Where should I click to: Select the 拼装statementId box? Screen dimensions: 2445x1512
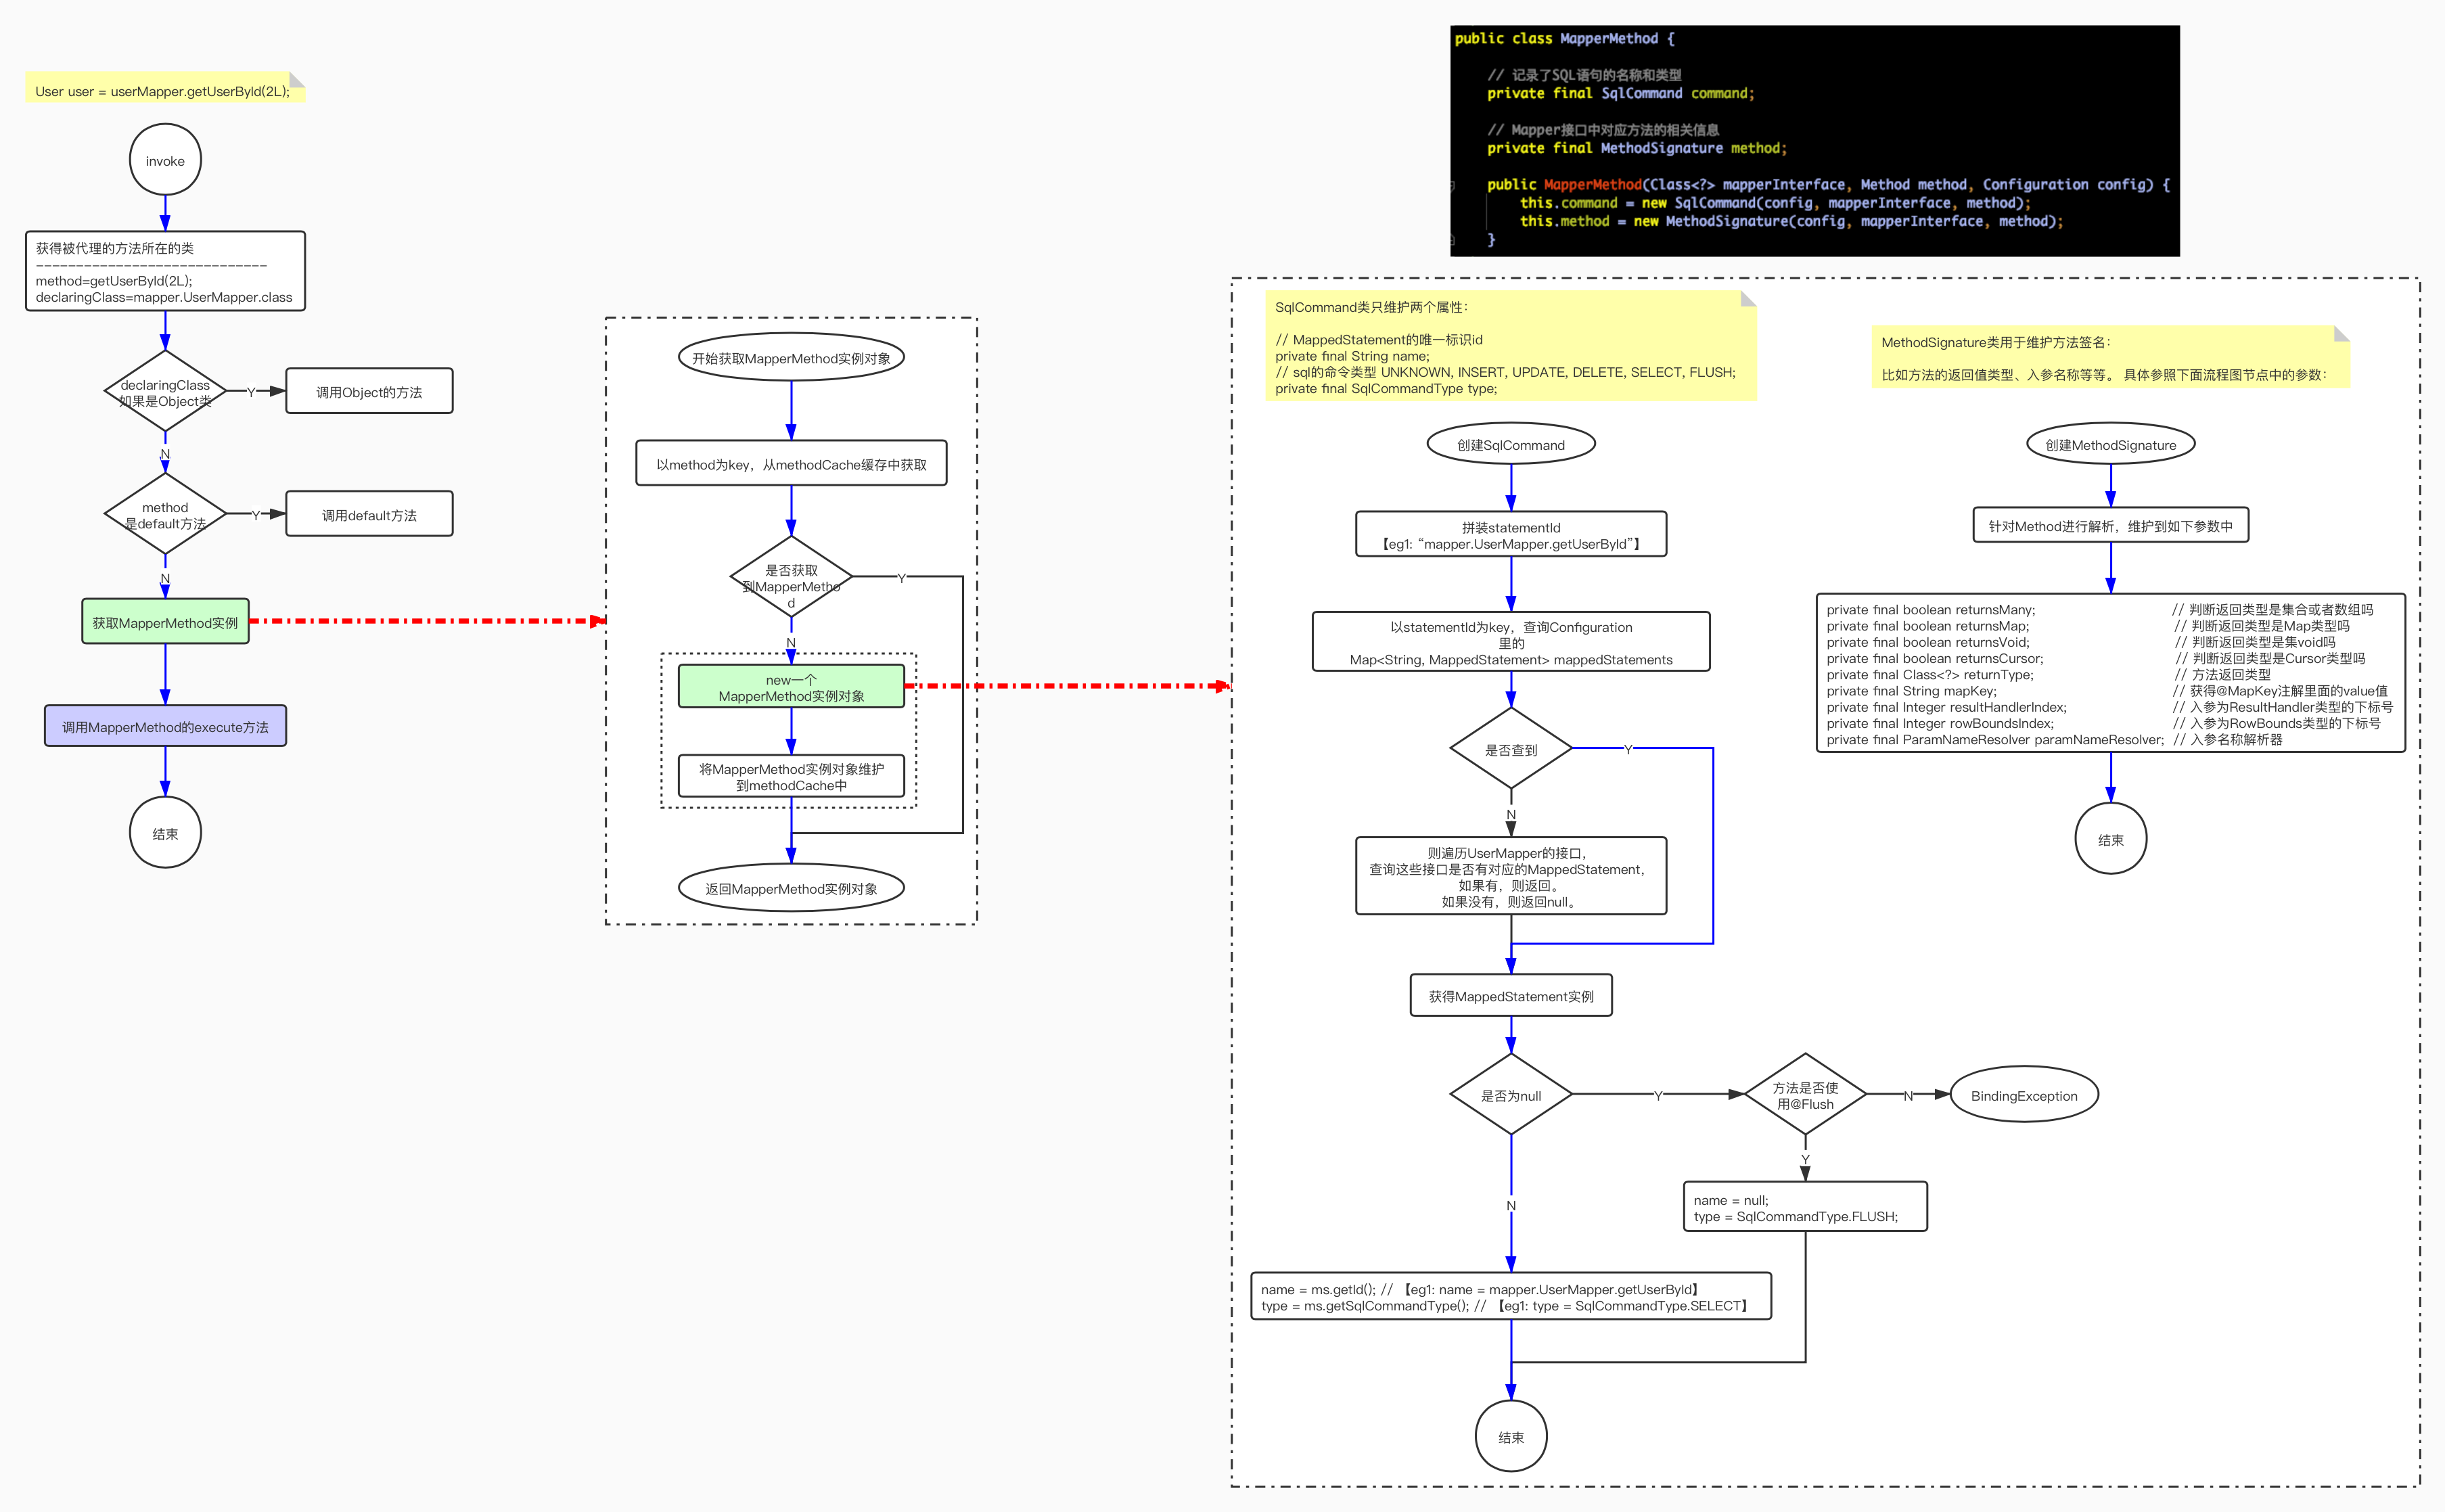(1510, 535)
